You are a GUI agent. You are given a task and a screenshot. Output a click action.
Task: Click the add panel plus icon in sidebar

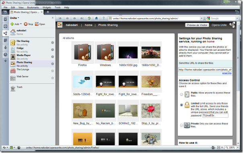[x=5, y=61]
